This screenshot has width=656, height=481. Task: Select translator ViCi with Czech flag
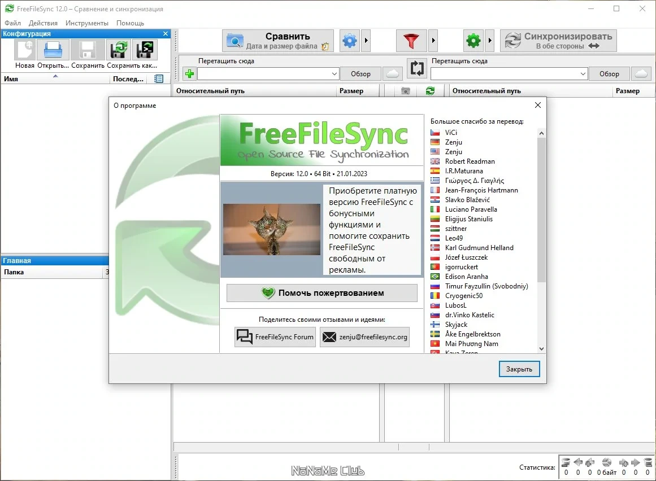click(450, 133)
